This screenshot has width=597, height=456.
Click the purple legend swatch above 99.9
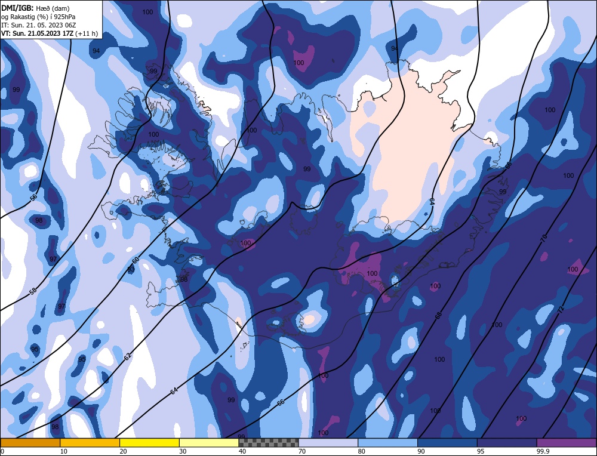tap(567, 442)
